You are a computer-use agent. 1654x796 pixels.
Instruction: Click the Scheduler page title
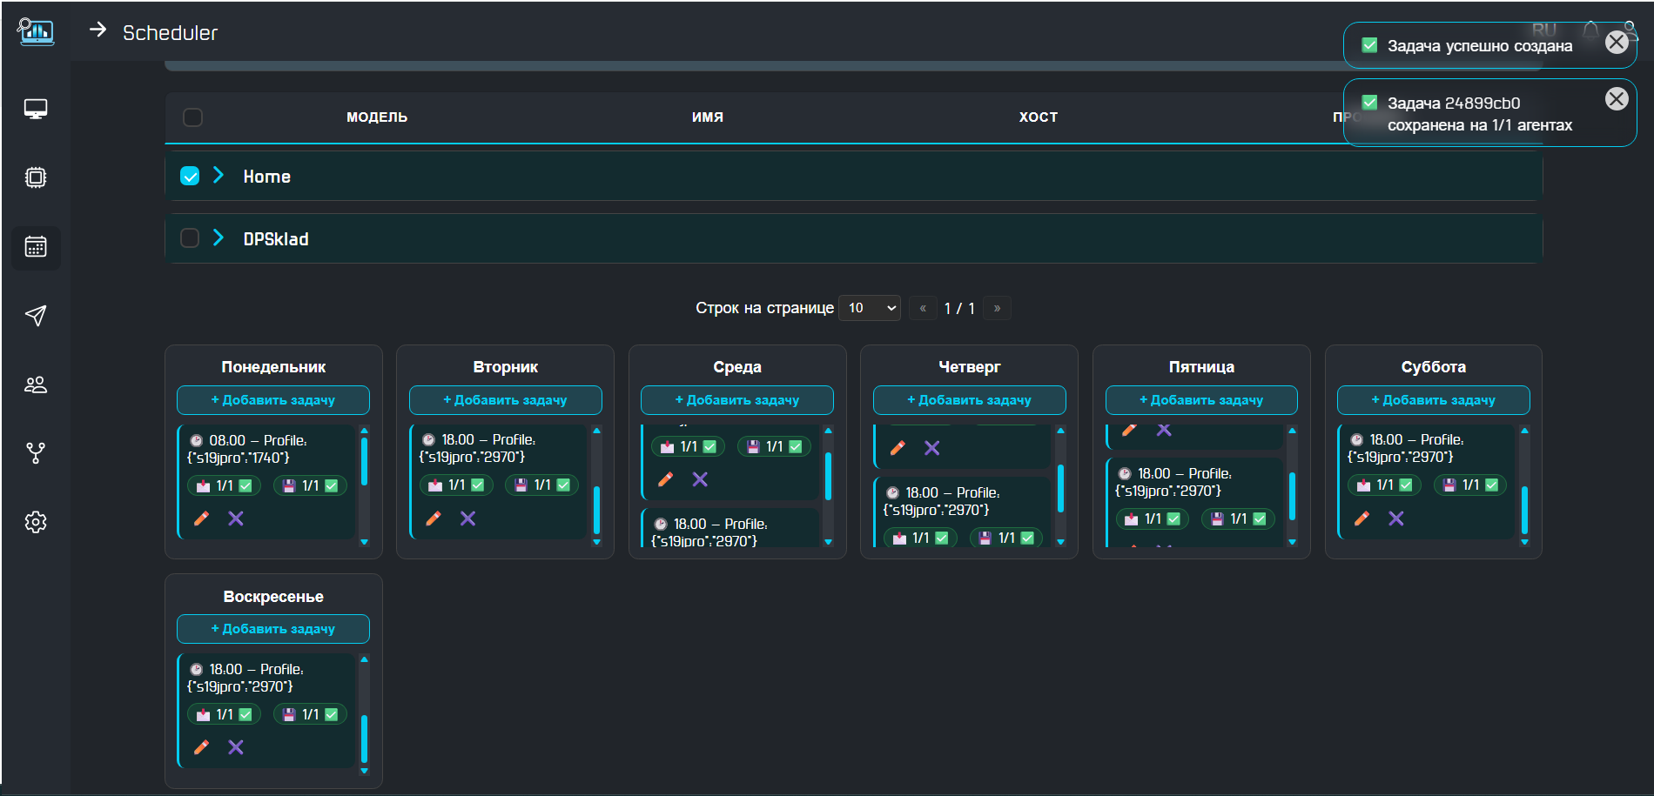tap(170, 33)
